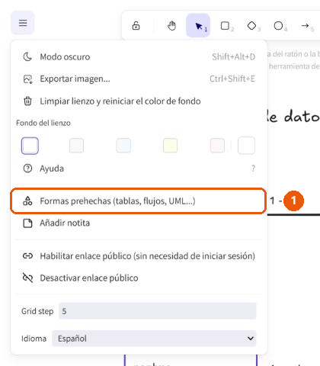This screenshot has width=320, height=366.
Task: Choose Limpiar lienzo y reiniciar el color
Action: (139, 101)
